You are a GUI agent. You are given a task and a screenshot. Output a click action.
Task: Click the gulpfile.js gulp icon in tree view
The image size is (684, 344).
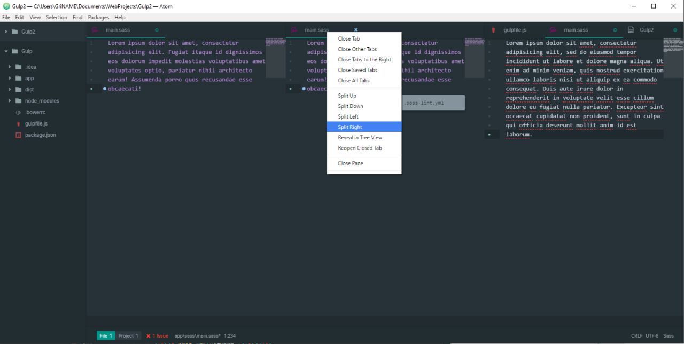(x=19, y=124)
